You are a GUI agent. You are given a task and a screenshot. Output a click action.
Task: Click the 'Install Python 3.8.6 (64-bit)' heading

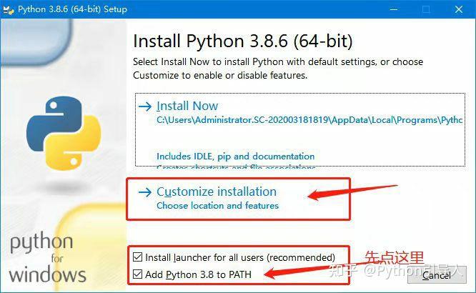(243, 40)
